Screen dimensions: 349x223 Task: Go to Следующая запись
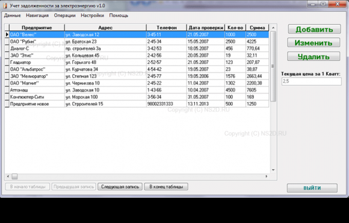pos(120,187)
